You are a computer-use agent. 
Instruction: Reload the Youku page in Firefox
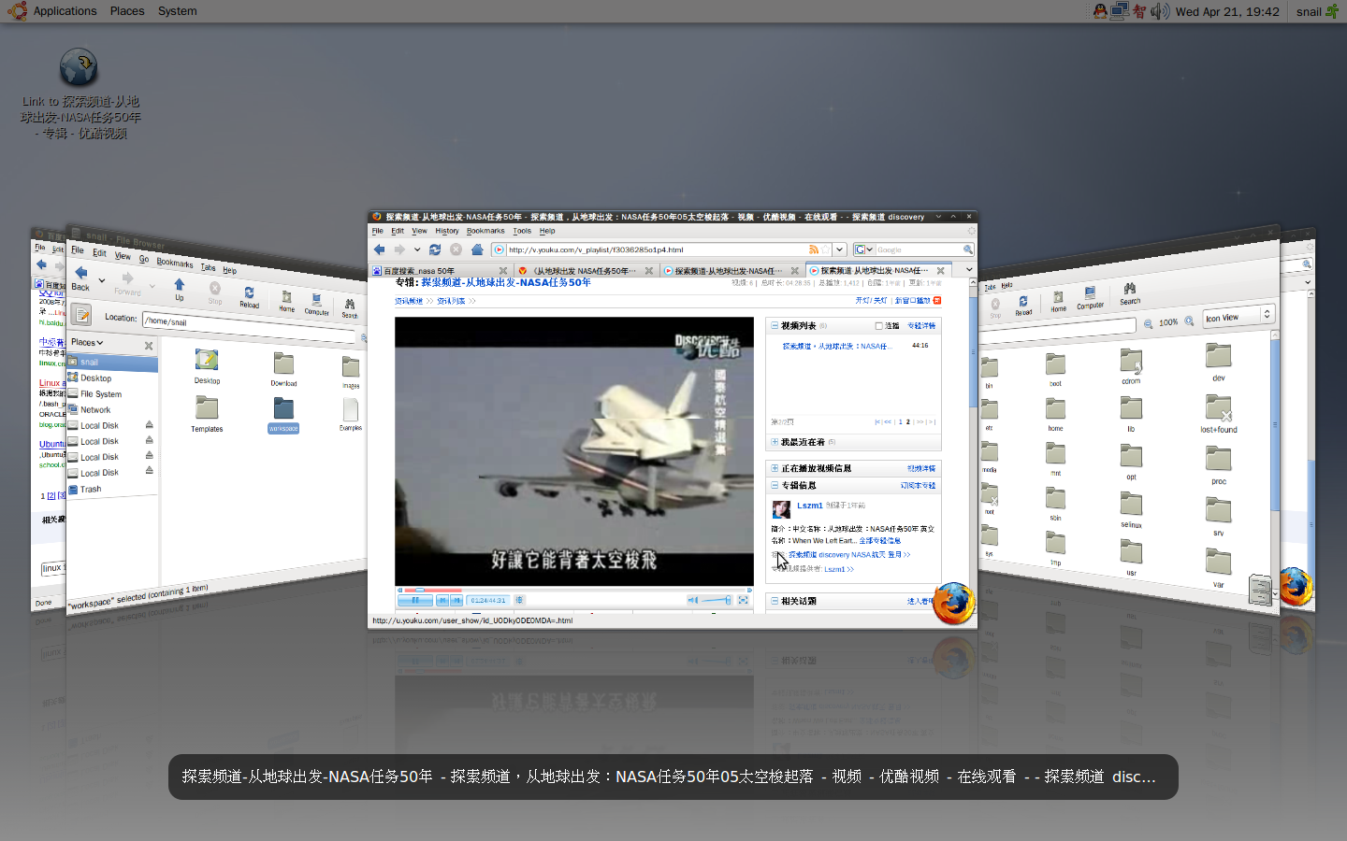coord(435,249)
